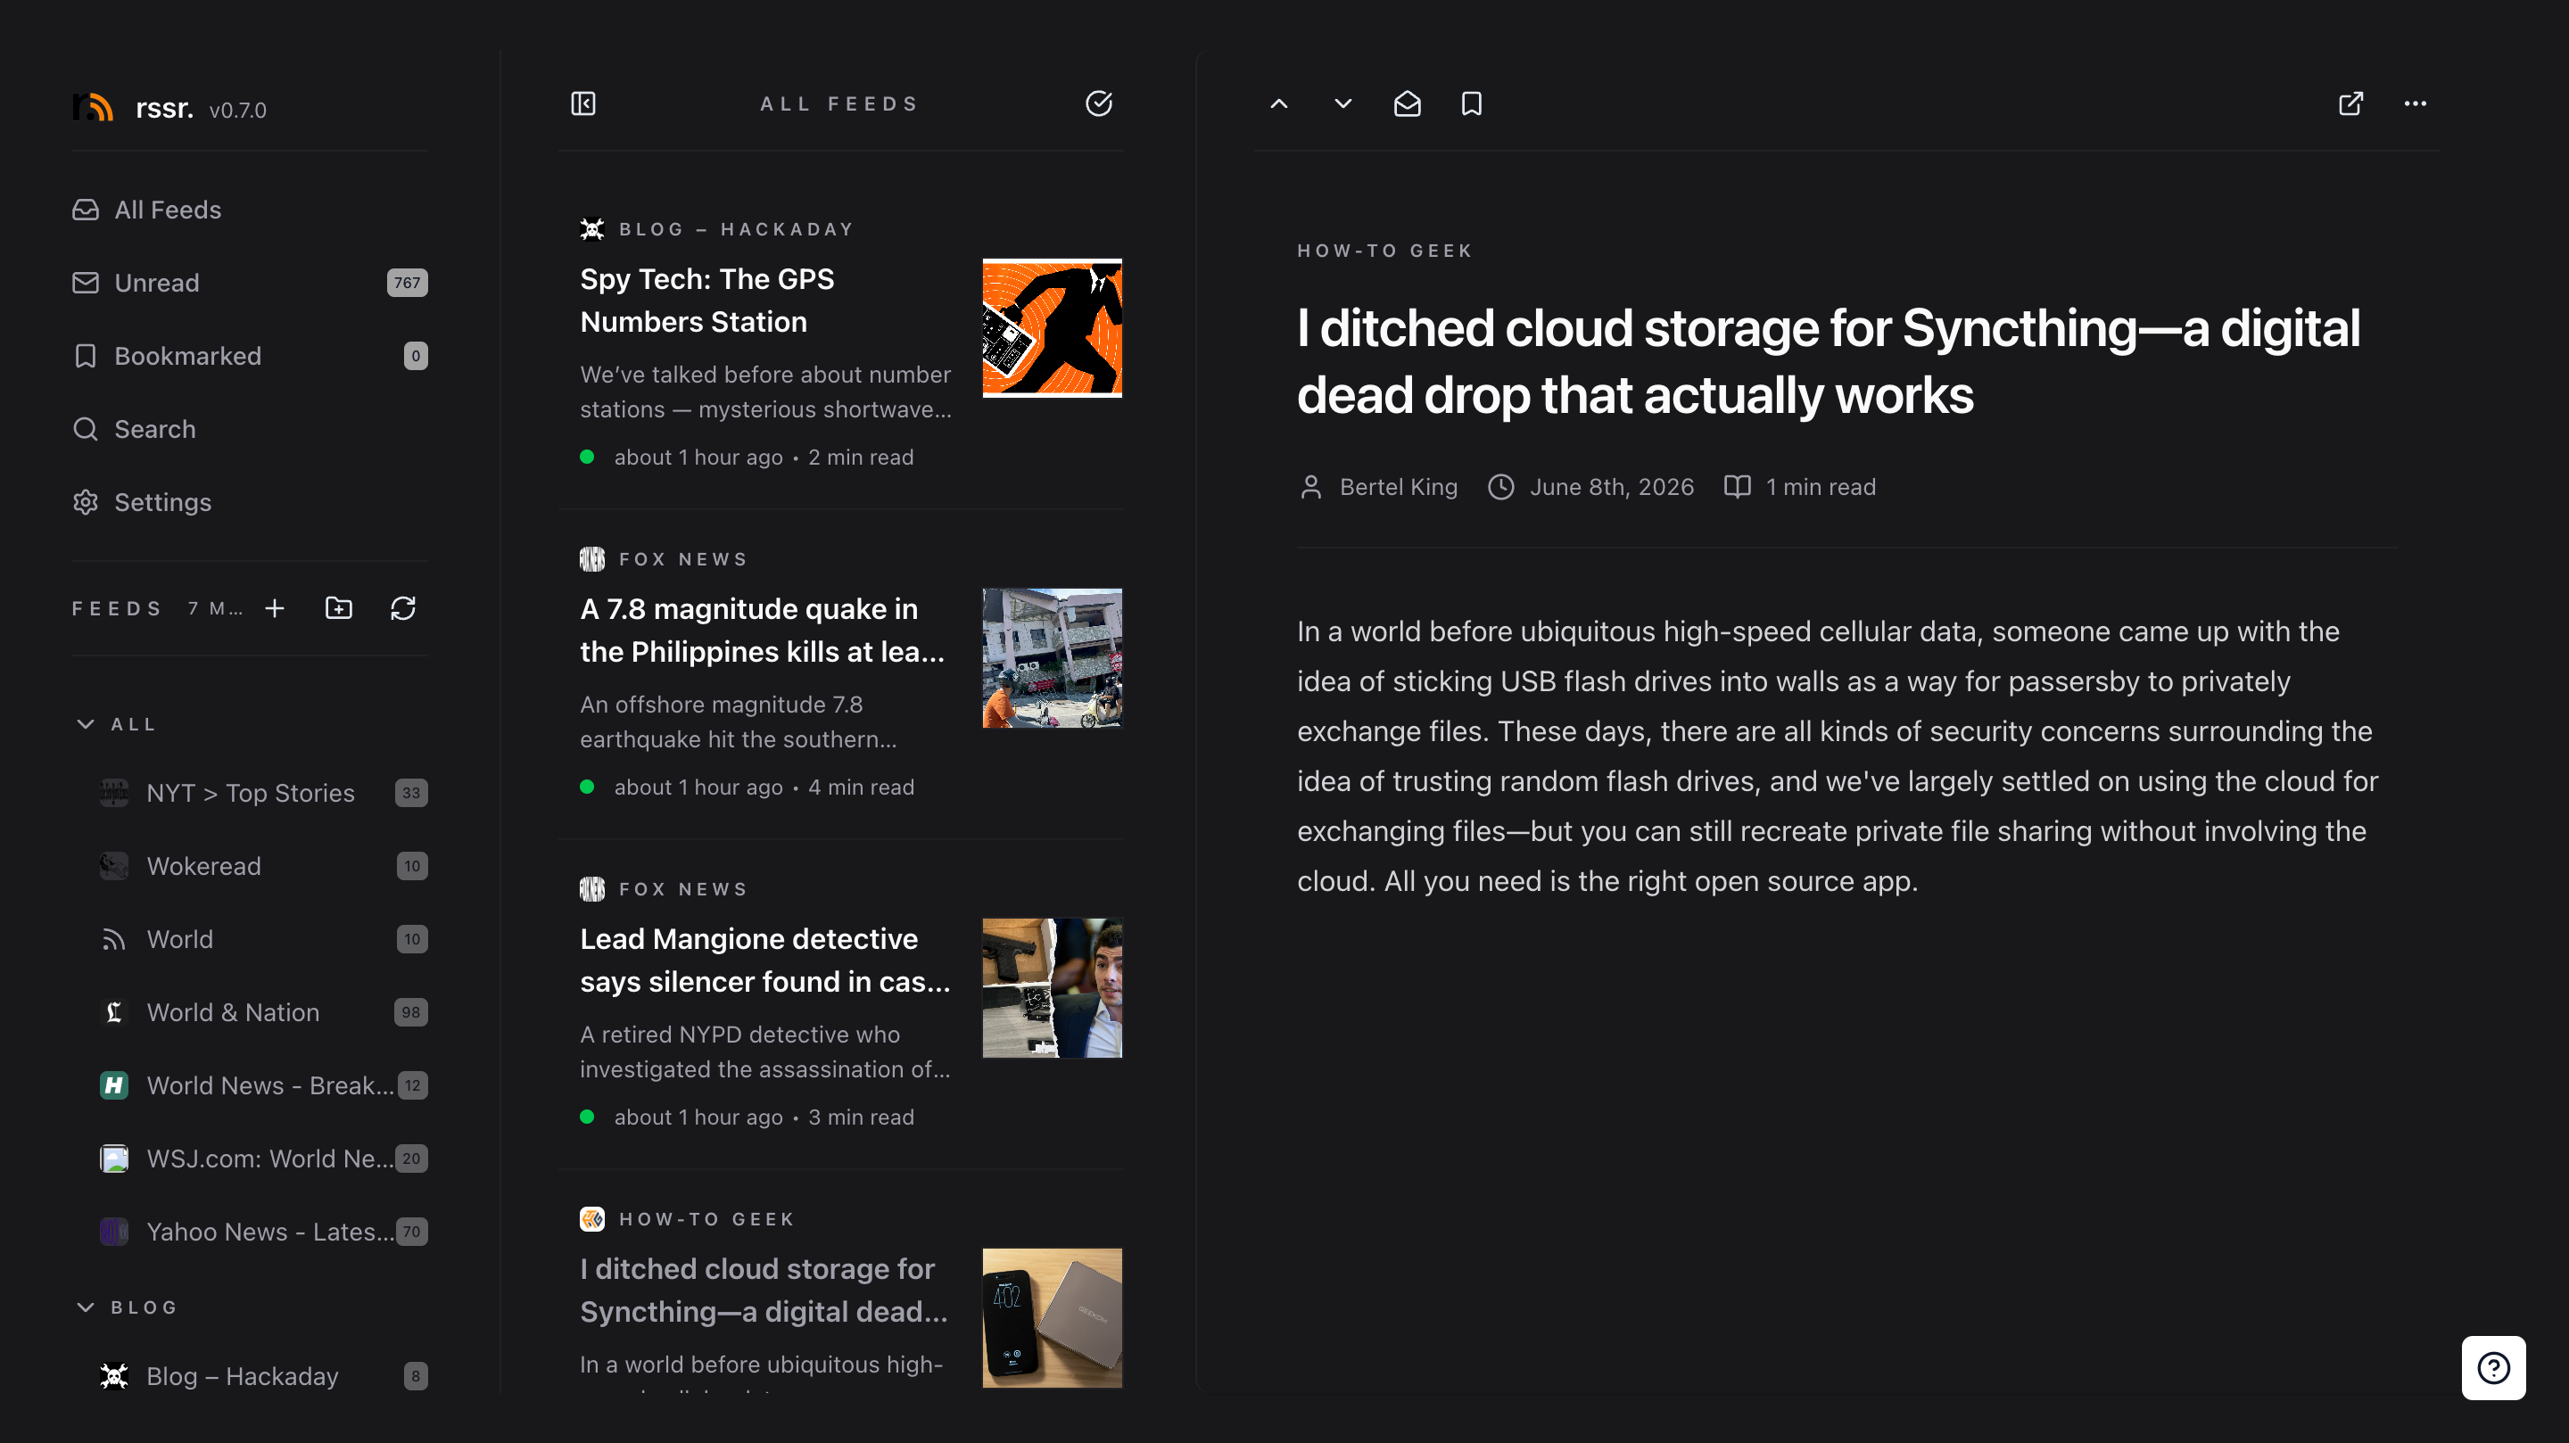Image resolution: width=2569 pixels, height=1443 pixels.
Task: Toggle sidebar panel icon
Action: [x=583, y=103]
